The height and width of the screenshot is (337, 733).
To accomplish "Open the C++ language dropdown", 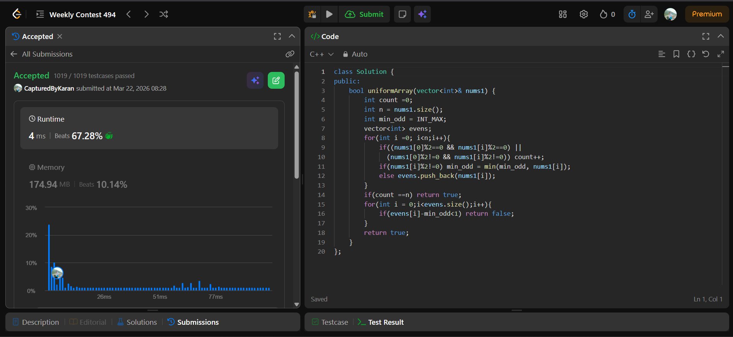I will (321, 54).
